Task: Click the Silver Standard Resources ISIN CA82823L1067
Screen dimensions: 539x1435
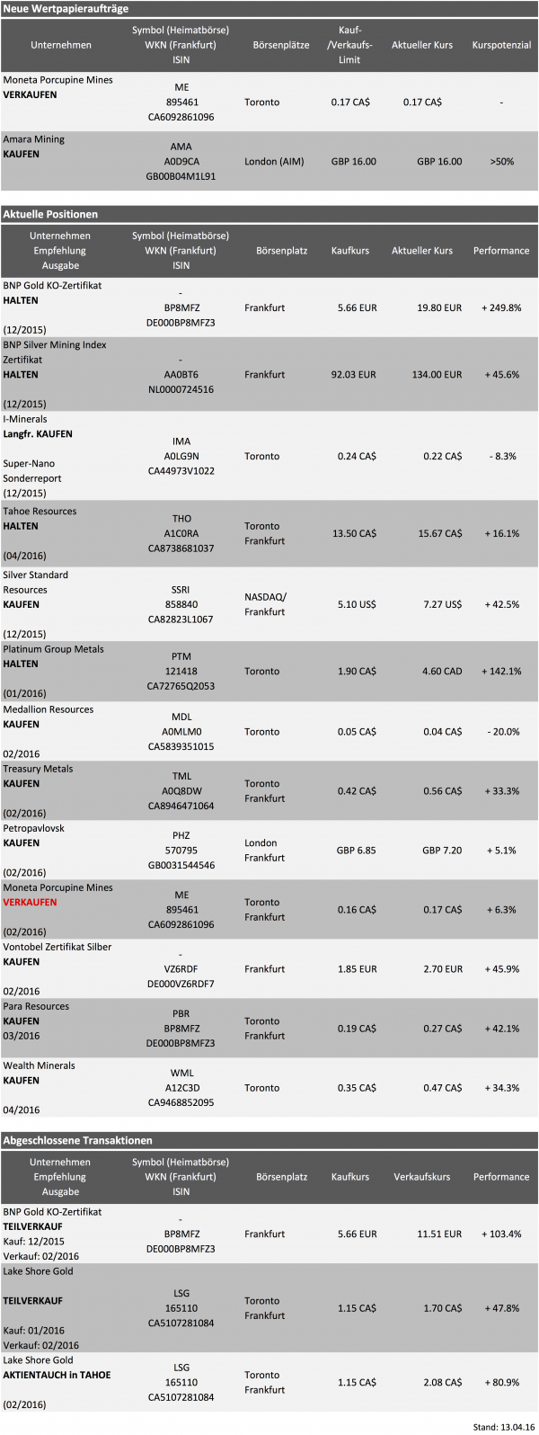Action: [181, 619]
